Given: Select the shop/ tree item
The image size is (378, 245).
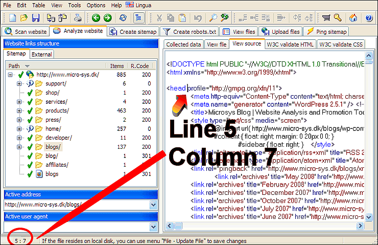Looking at the screenshot, I should (x=52, y=93).
